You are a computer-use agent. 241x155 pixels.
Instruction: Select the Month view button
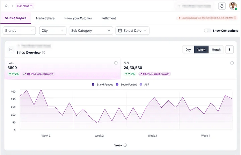click(x=216, y=49)
